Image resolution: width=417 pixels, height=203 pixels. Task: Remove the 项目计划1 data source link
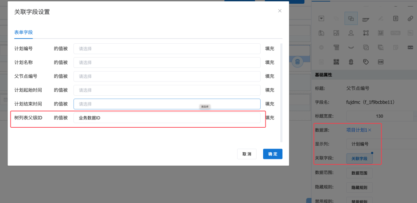369,130
